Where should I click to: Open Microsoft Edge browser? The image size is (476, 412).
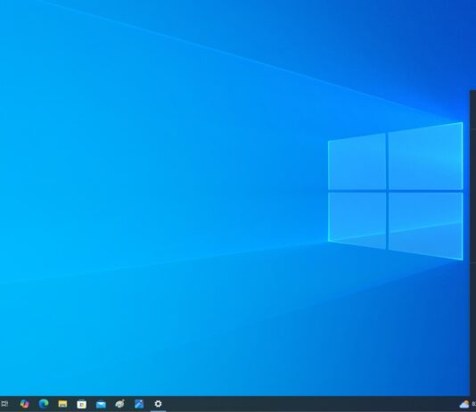(x=44, y=403)
